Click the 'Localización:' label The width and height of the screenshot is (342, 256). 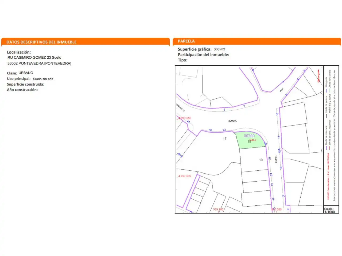point(19,52)
